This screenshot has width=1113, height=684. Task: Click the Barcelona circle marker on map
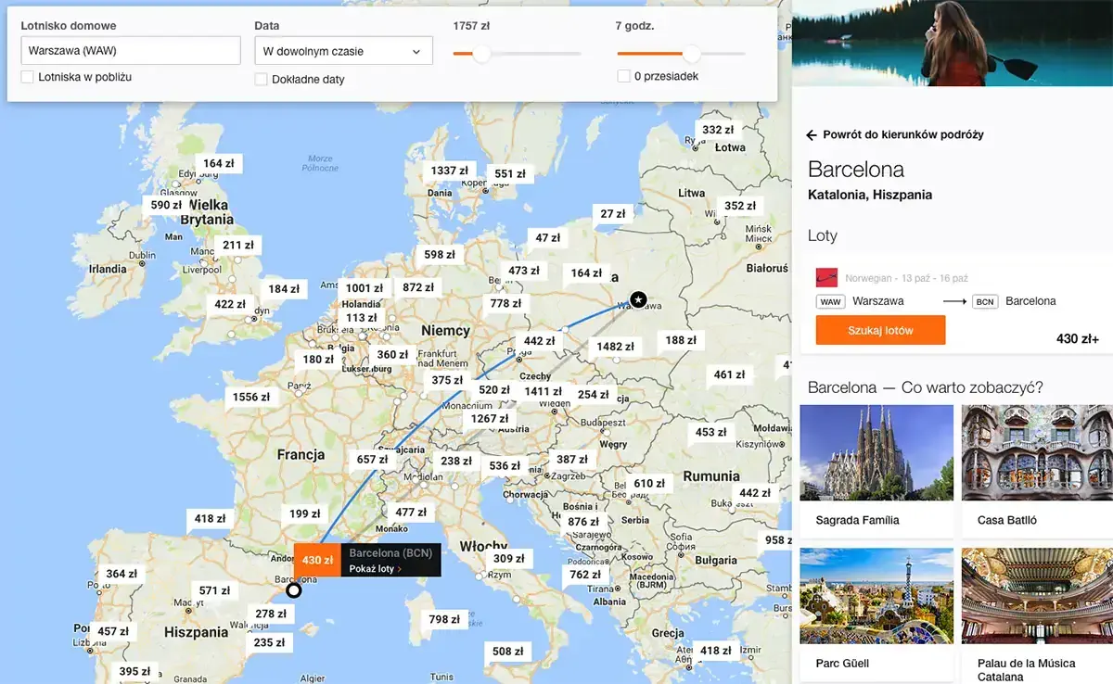tap(294, 590)
